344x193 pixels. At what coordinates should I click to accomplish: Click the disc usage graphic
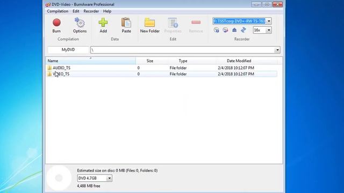[59, 178]
